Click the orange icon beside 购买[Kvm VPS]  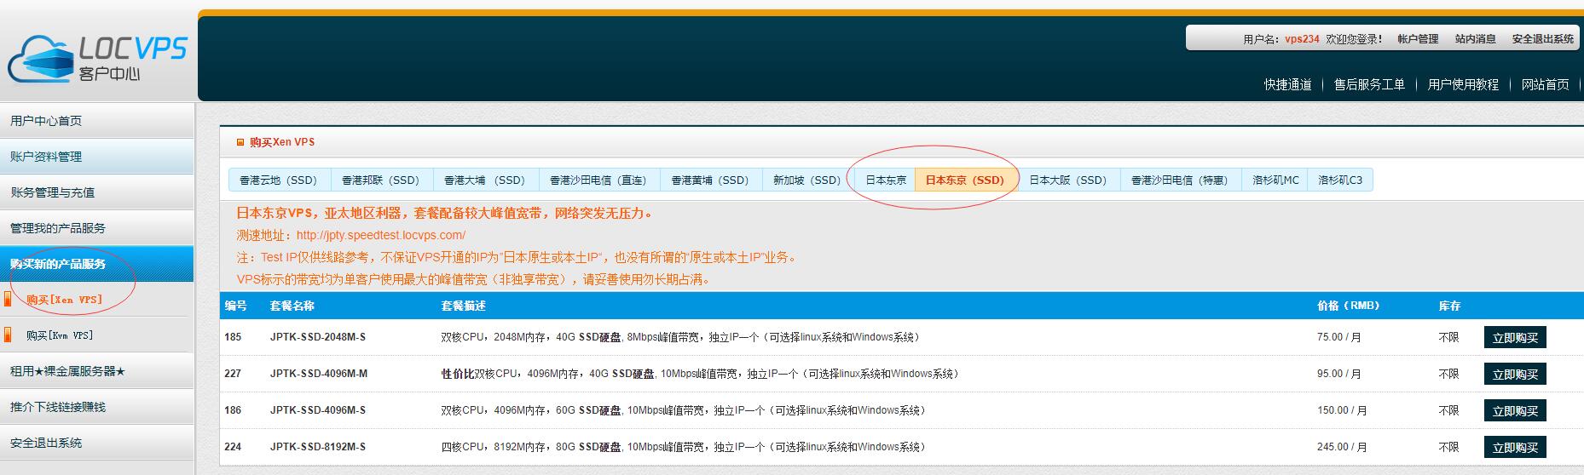coord(8,335)
